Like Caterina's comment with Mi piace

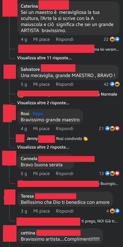click(x=42, y=40)
